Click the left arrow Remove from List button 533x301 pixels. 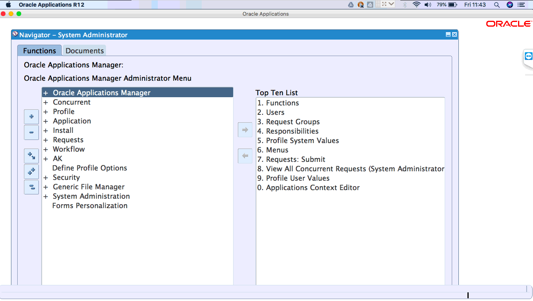245,156
